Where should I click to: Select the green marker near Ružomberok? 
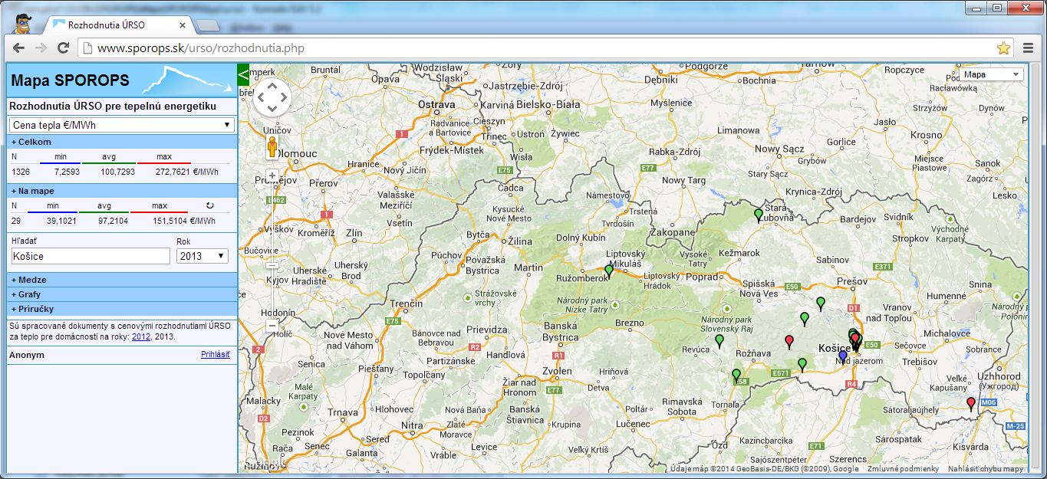coord(609,271)
